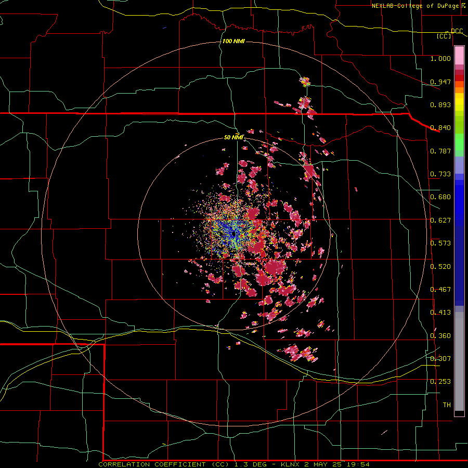Click the 0.307 legend value
The height and width of the screenshot is (468, 468).
(x=440, y=359)
